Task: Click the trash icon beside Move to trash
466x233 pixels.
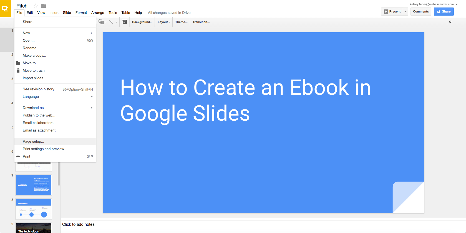Action: [18, 70]
